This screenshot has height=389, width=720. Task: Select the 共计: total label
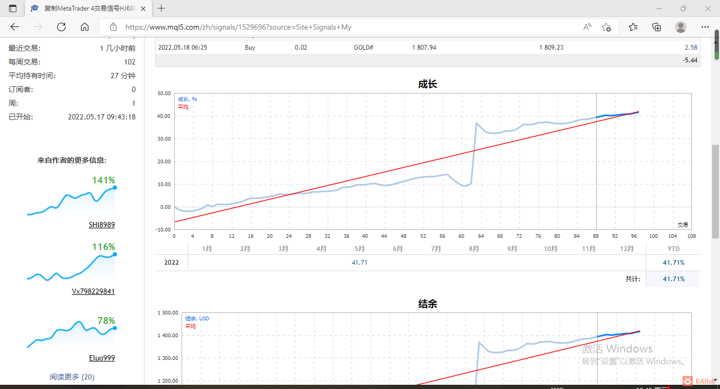coord(633,279)
